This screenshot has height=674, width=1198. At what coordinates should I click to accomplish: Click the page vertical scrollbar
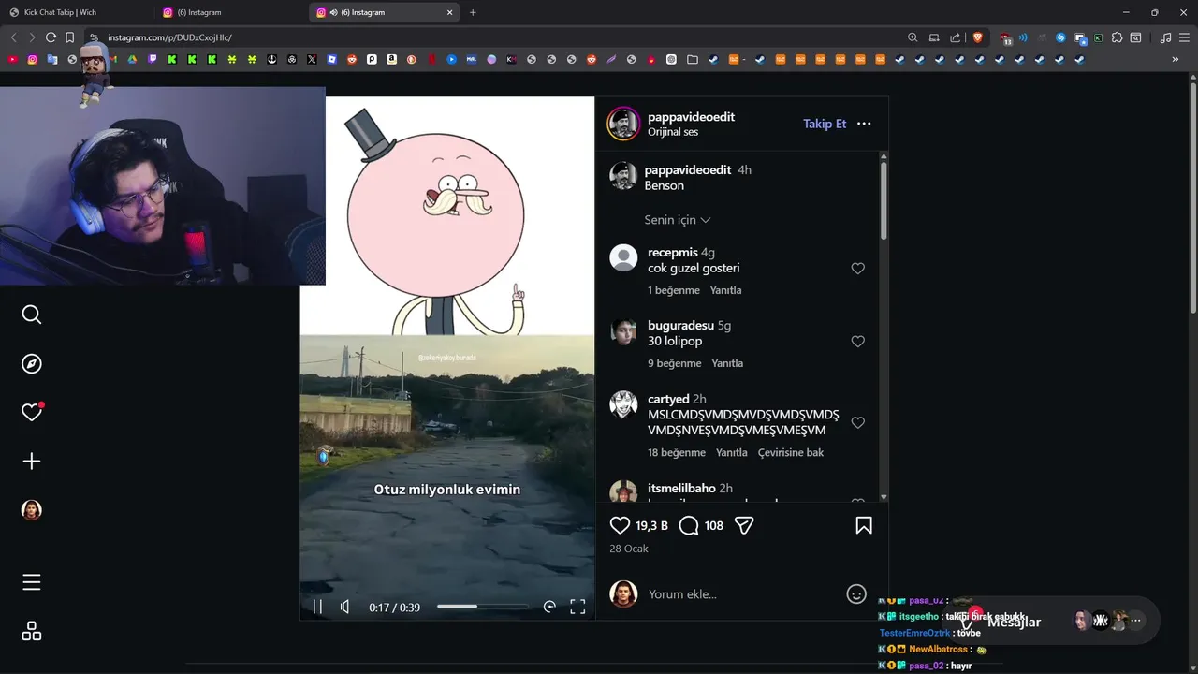(x=1192, y=197)
